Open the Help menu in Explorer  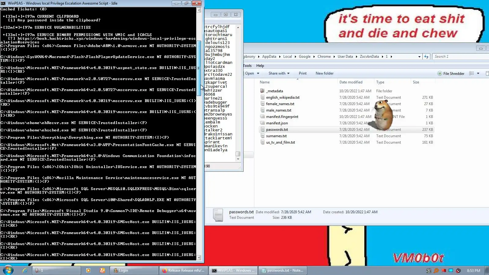260,66
